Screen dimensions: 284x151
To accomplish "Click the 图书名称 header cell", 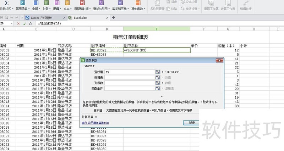I will (x=157, y=46).
